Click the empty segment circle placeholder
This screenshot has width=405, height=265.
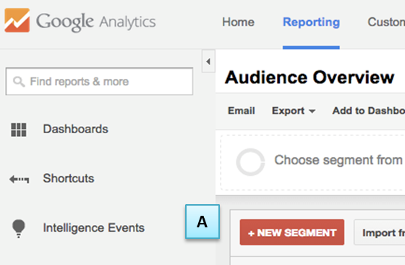tap(250, 162)
